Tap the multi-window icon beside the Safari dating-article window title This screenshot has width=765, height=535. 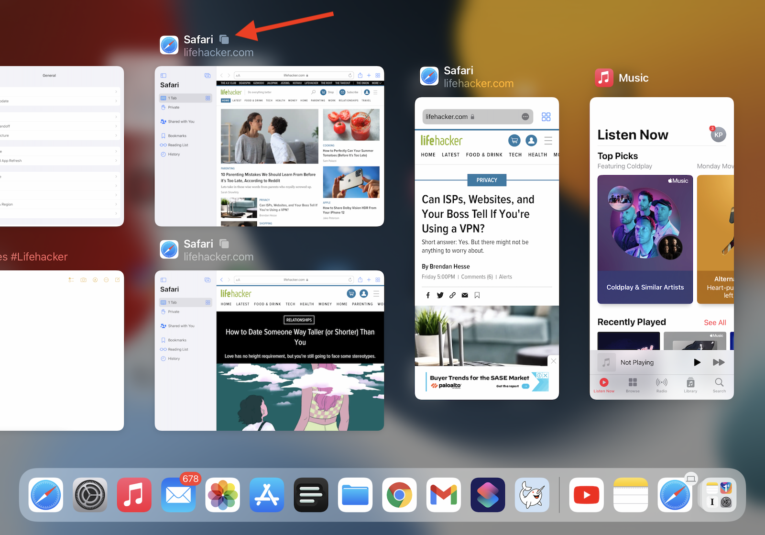(224, 244)
